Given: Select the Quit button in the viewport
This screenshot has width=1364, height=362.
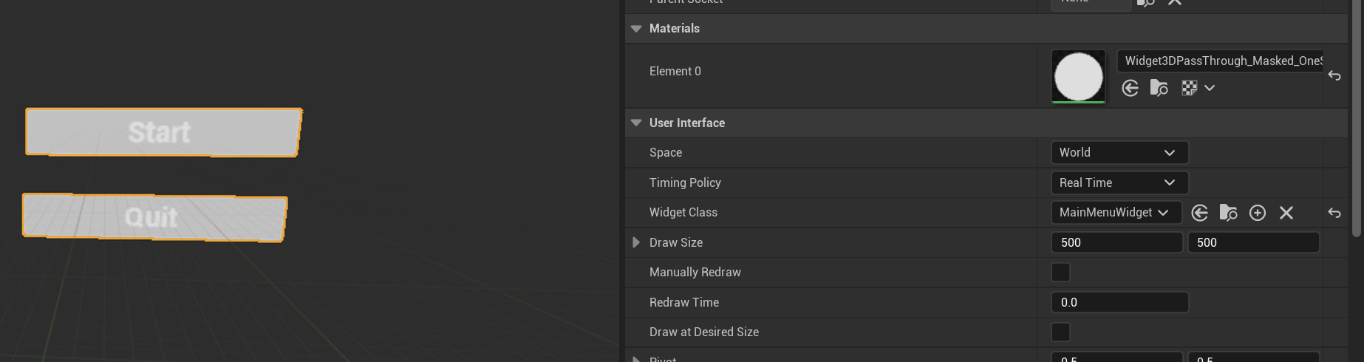Looking at the screenshot, I should [154, 217].
